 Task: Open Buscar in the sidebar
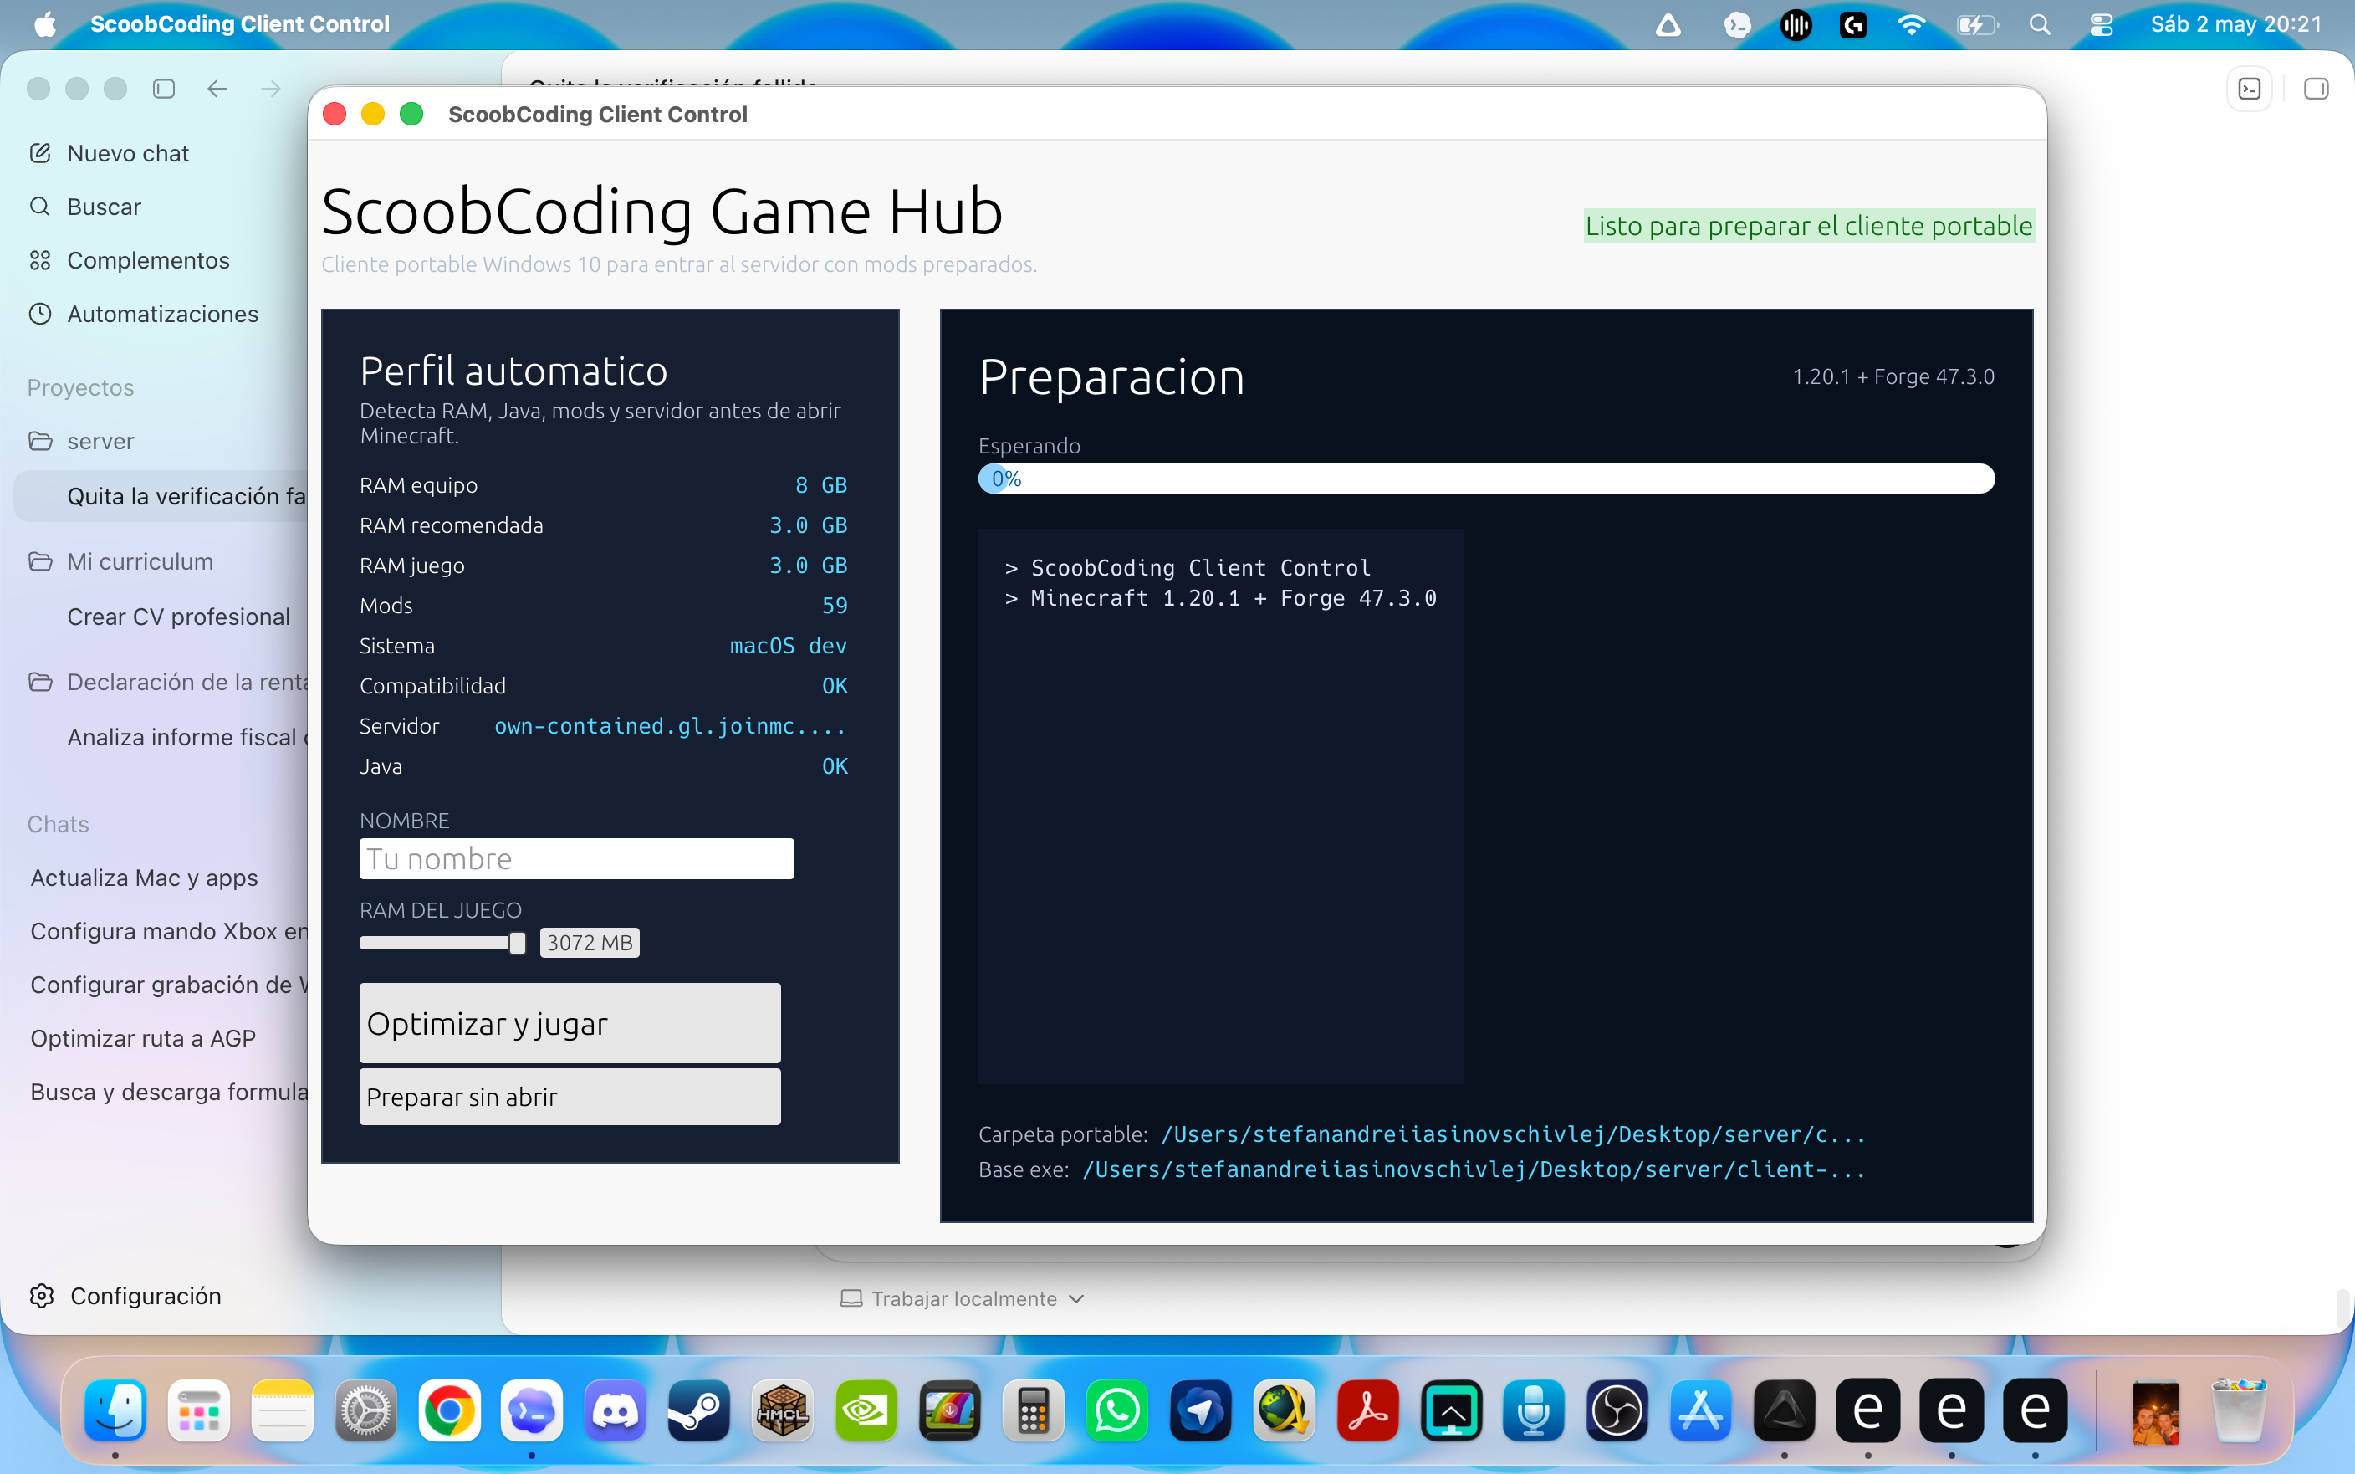(x=103, y=207)
